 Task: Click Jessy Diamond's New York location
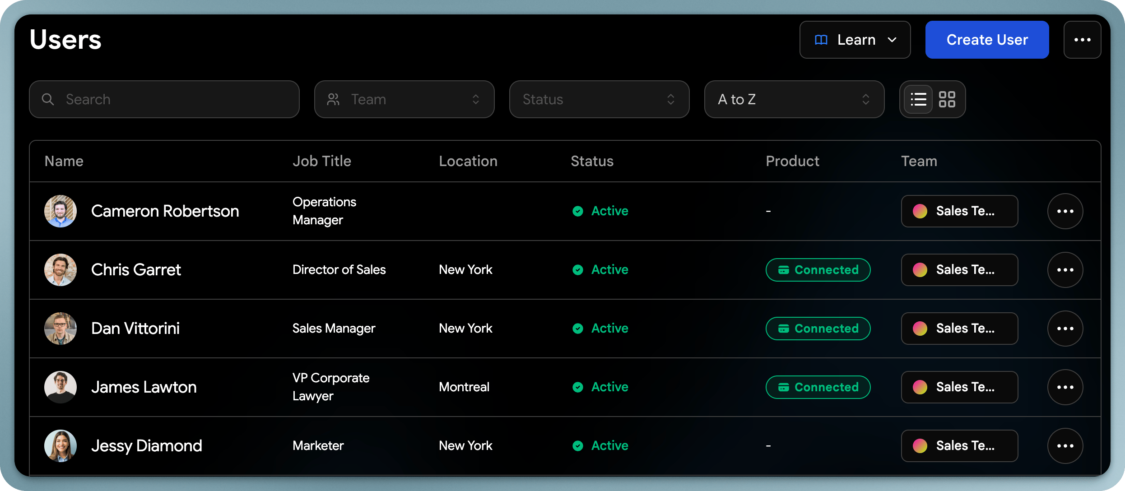pyautogui.click(x=465, y=446)
